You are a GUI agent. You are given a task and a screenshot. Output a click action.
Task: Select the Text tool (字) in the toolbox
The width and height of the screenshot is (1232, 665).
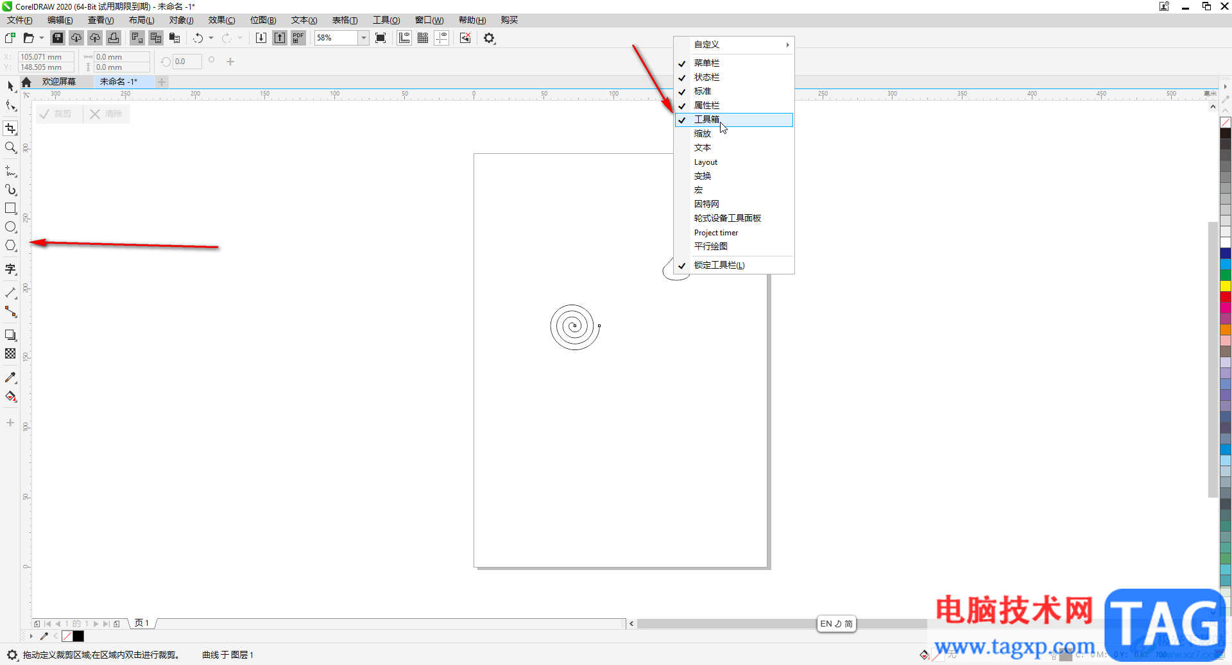tap(10, 269)
